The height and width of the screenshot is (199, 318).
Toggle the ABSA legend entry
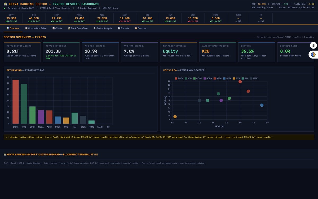point(218,79)
